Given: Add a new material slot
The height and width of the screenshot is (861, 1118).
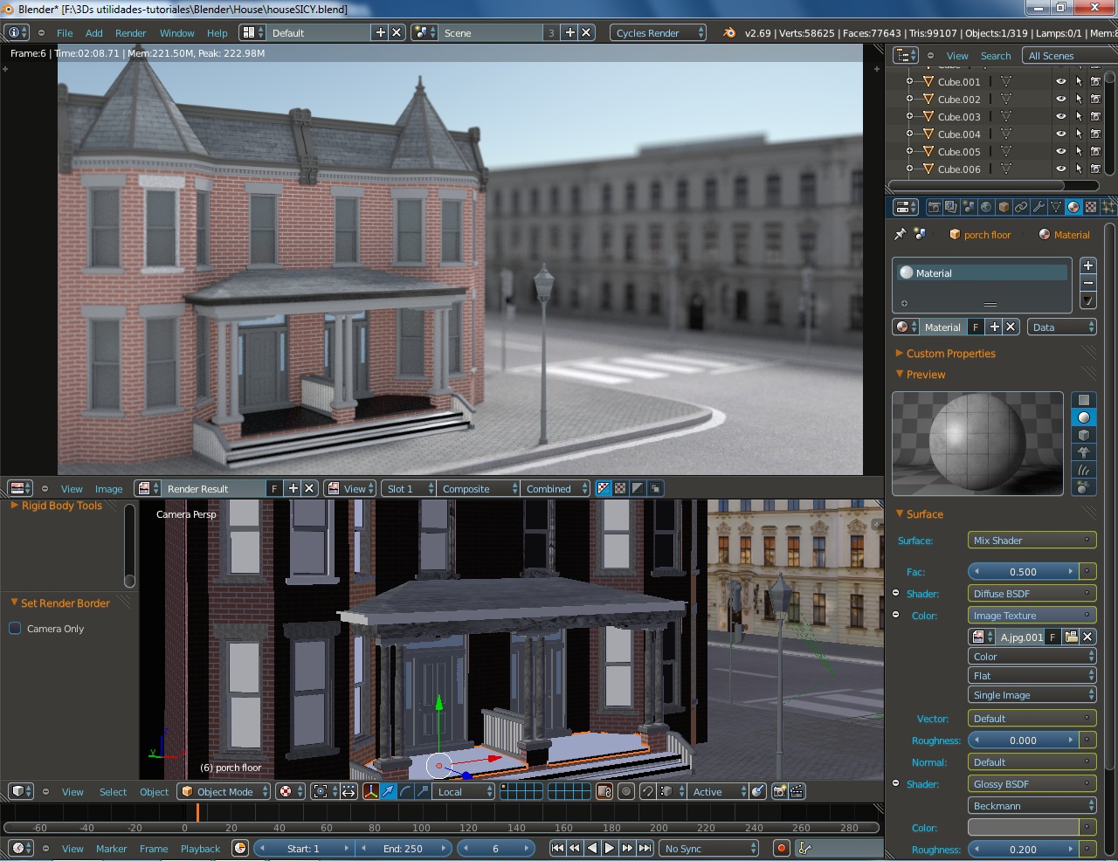Looking at the screenshot, I should tap(1088, 265).
